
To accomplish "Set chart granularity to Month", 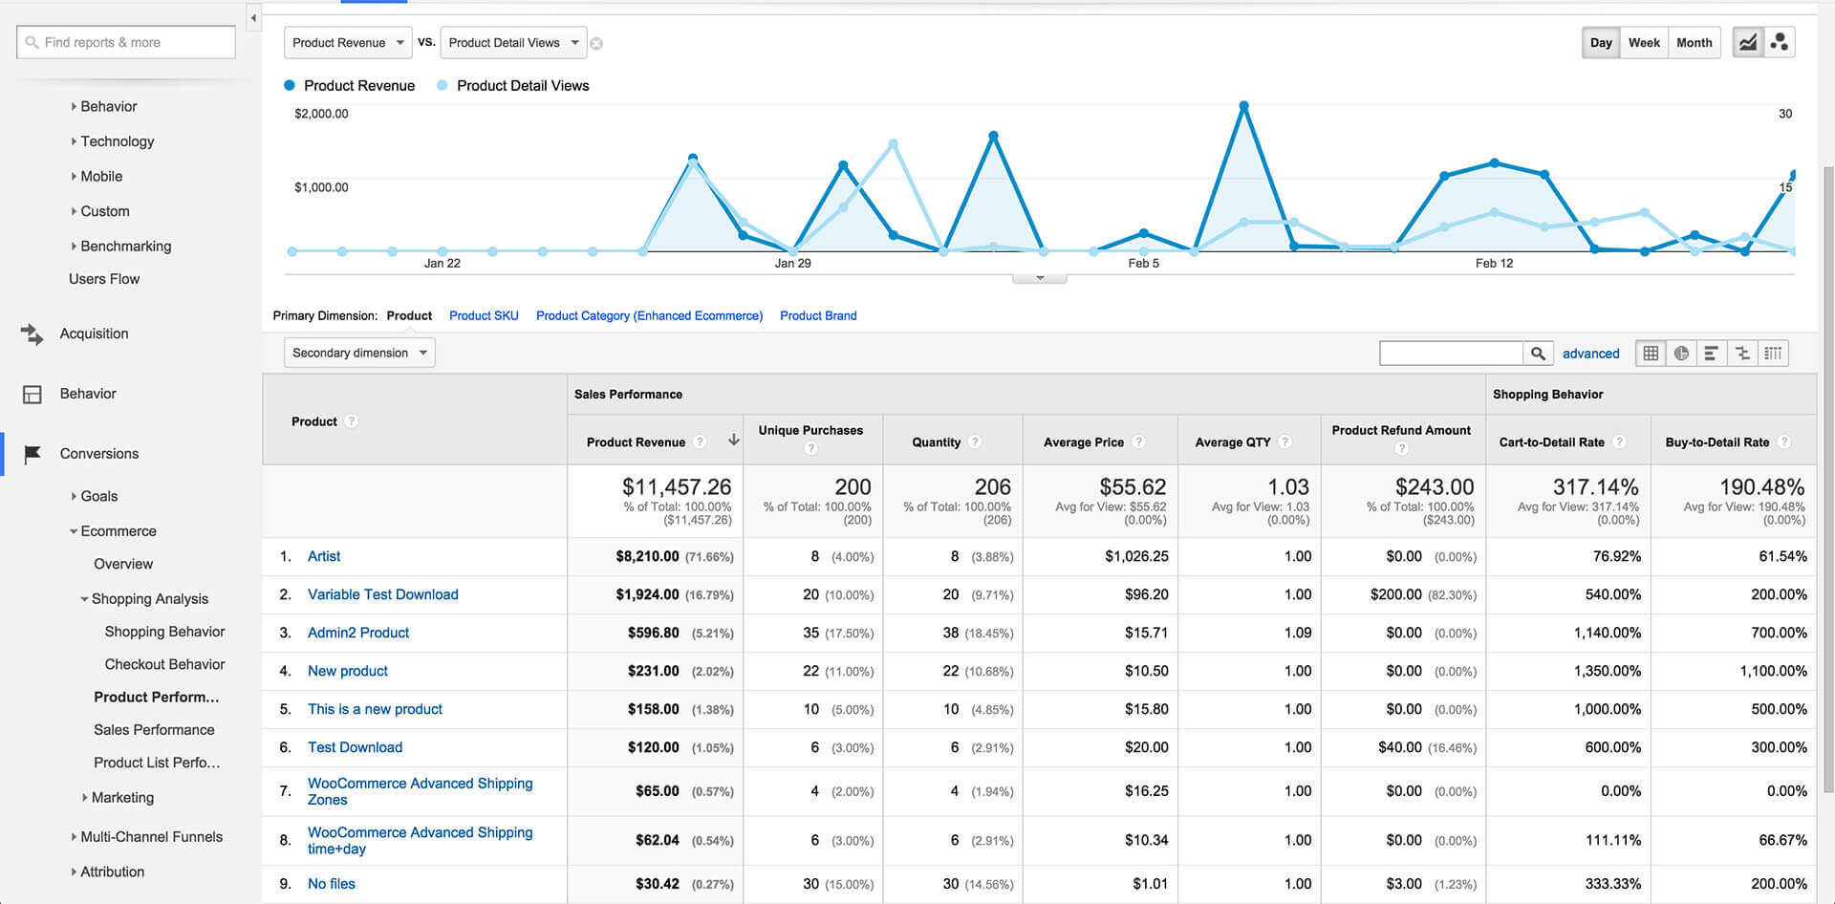I will pyautogui.click(x=1694, y=43).
